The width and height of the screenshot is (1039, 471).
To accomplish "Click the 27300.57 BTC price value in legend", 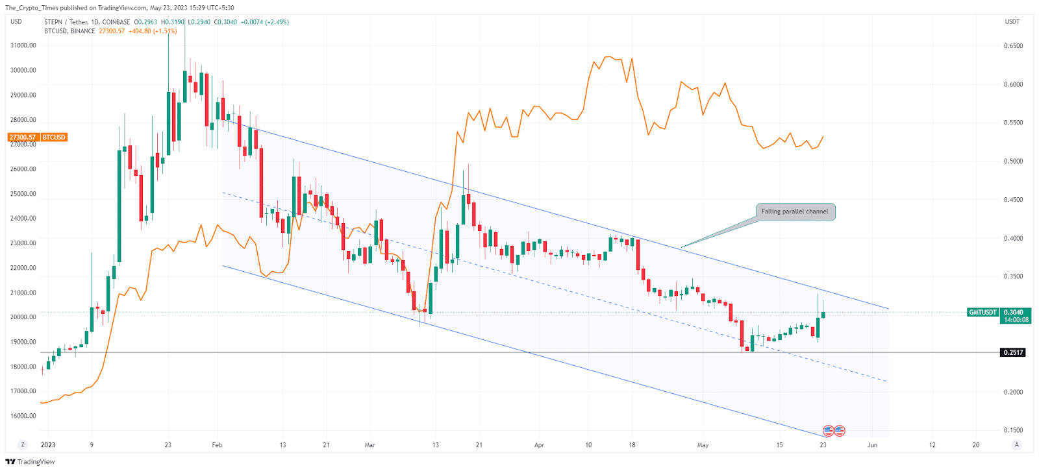I will [112, 31].
